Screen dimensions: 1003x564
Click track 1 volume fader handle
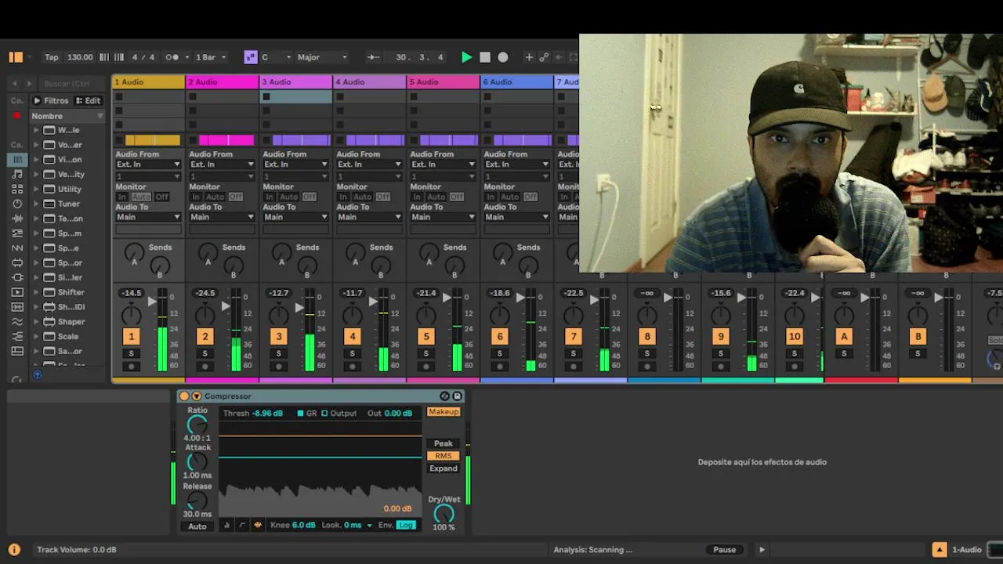(x=152, y=302)
